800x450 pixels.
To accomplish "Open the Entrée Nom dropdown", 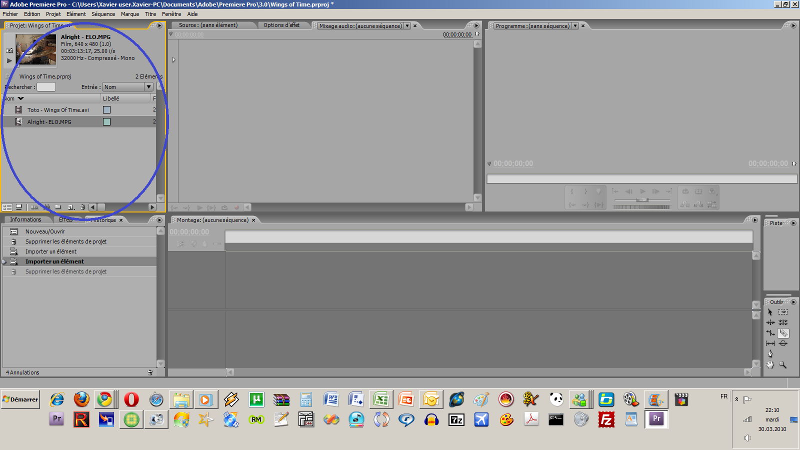I will coord(127,87).
